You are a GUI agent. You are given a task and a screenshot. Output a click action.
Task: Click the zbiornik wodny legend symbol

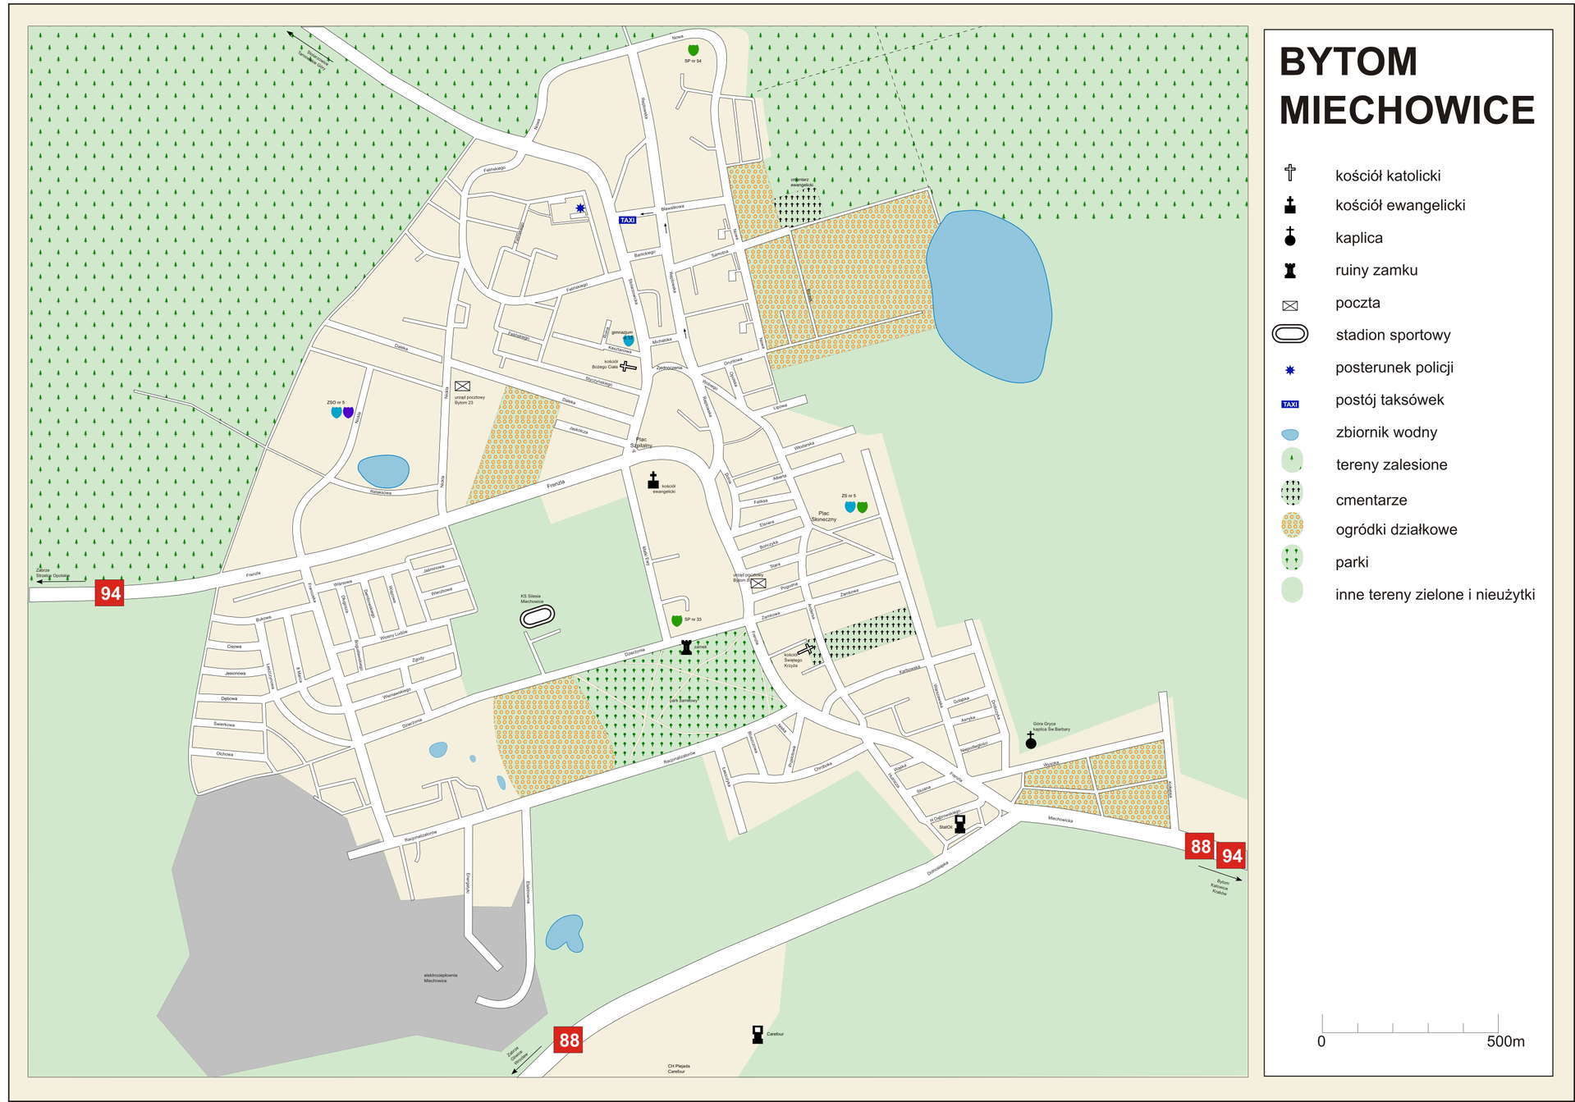click(1290, 434)
